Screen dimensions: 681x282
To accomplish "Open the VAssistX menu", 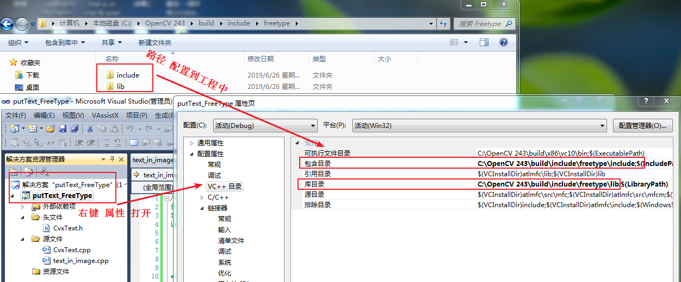I will 105,116.
